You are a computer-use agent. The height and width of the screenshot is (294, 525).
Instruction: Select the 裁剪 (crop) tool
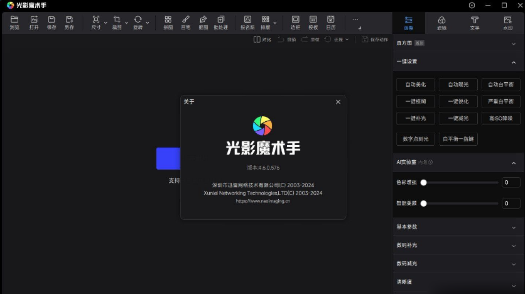[x=117, y=23]
